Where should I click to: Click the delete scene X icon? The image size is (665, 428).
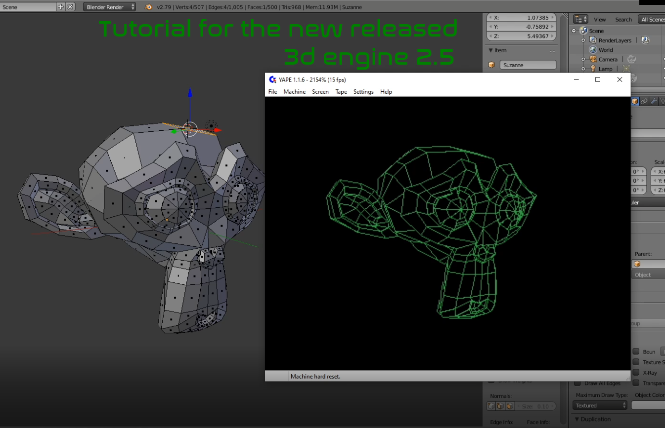tap(70, 7)
